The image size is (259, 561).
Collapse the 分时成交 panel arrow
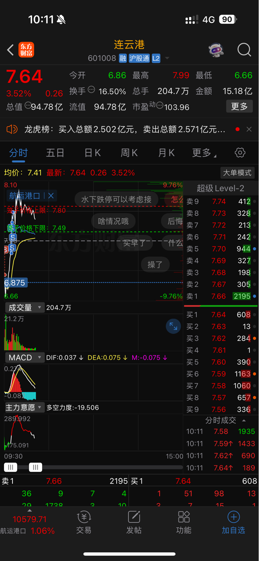244,420
